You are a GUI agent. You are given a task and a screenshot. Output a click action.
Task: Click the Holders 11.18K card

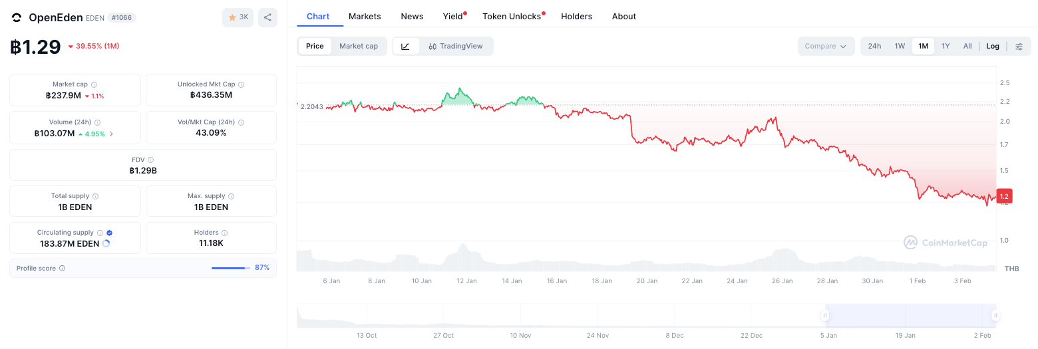pyautogui.click(x=211, y=238)
